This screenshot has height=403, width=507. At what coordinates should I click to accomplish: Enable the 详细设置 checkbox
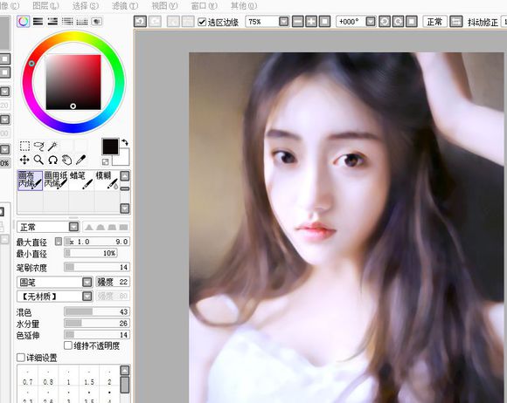tap(21, 357)
